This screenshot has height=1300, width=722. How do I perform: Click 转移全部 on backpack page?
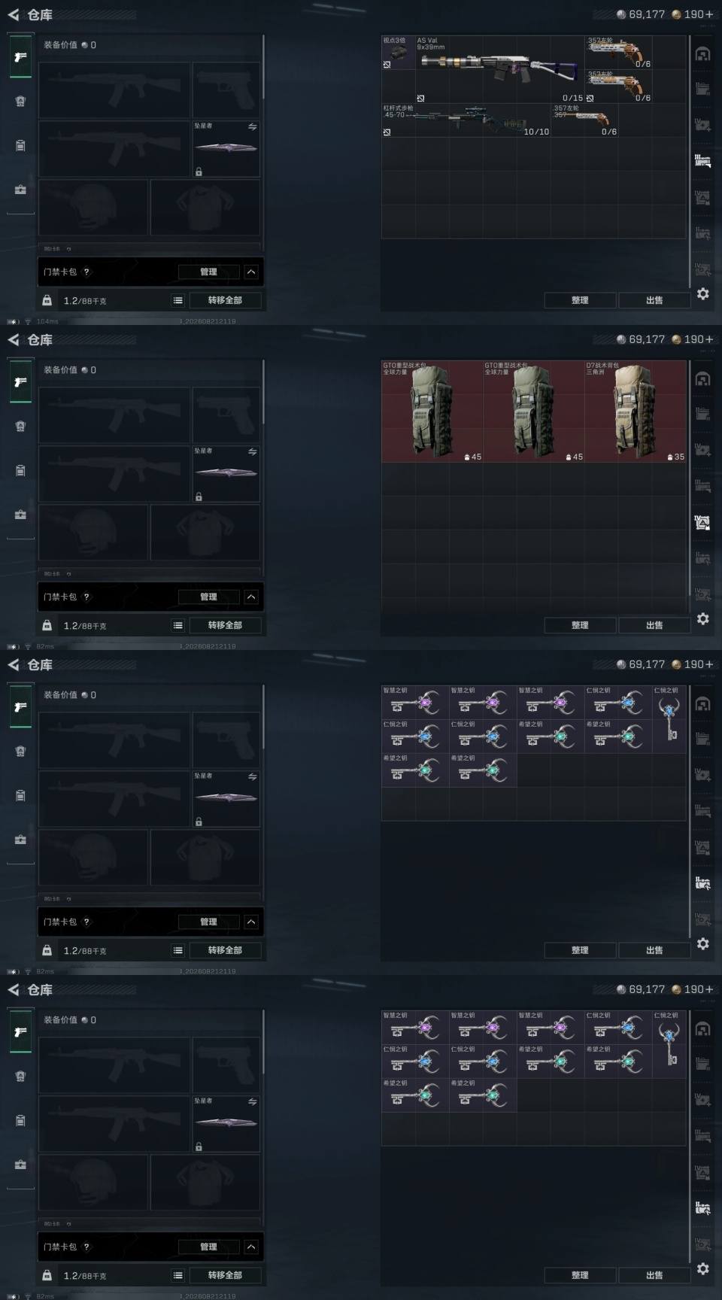pyautogui.click(x=225, y=625)
